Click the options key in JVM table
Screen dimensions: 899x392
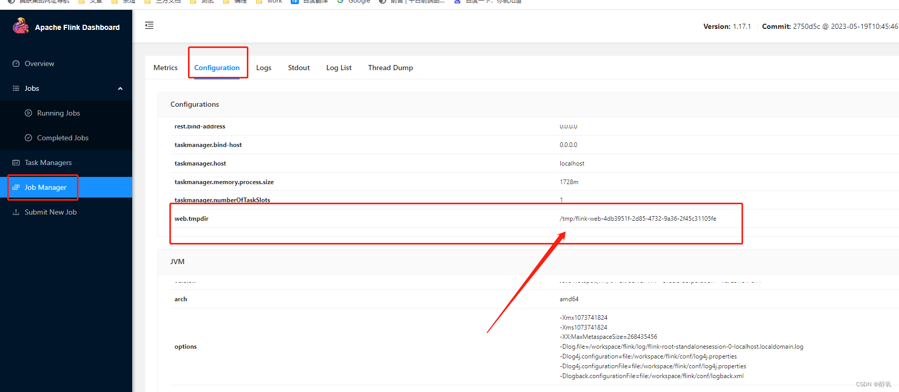185,347
